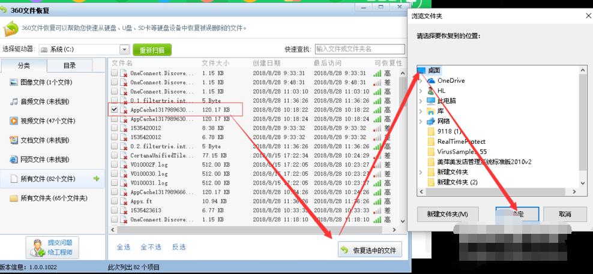The width and height of the screenshot is (593, 274).
Task: Click the 所有文件夹 all folders icon
Action: click(14, 198)
